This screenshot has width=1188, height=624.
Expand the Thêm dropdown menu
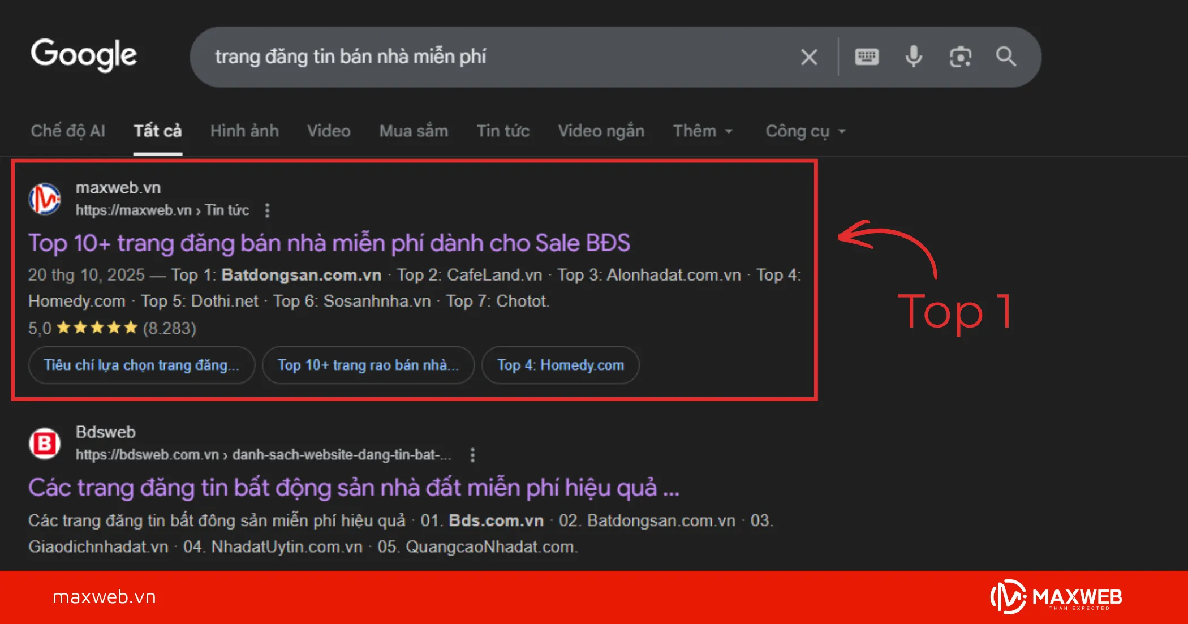[x=702, y=131]
